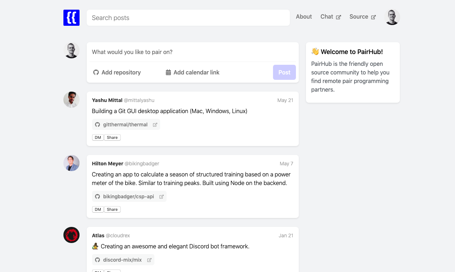Click your profile avatar in the header
The height and width of the screenshot is (272, 455).
pos(392,16)
